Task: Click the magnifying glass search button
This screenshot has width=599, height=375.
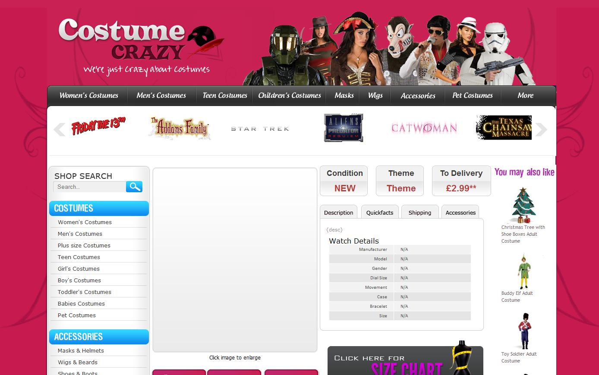Action: tap(134, 187)
